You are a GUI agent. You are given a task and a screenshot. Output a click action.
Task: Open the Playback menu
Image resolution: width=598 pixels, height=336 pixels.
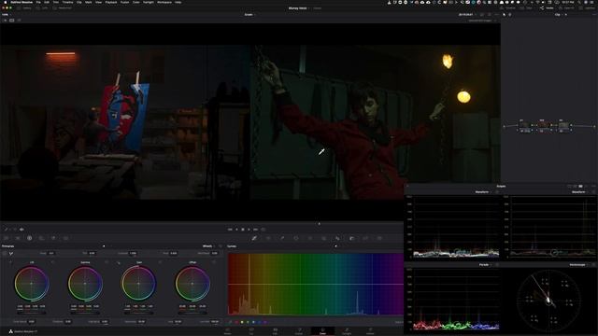click(111, 2)
